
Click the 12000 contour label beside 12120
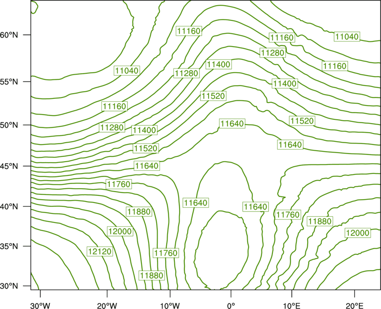pyautogui.click(x=120, y=232)
